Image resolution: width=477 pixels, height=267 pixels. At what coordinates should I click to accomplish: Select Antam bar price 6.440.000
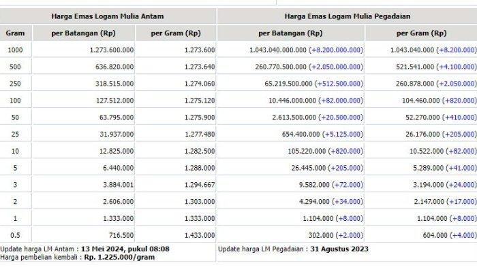pyautogui.click(x=119, y=168)
